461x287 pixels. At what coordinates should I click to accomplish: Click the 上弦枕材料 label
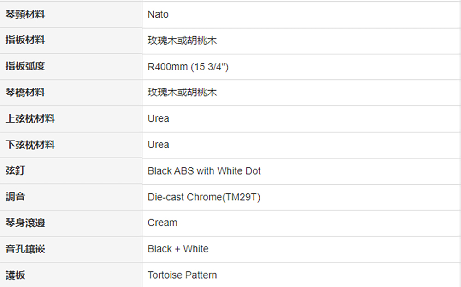pos(30,119)
